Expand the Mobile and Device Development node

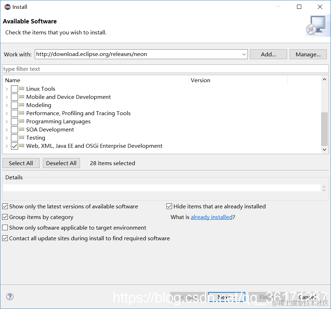click(7, 97)
